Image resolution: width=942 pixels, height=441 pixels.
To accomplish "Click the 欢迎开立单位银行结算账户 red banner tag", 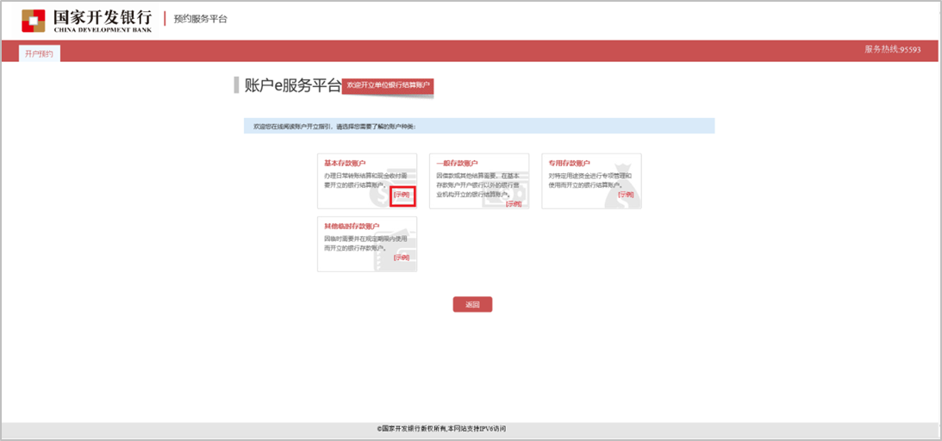I will [x=387, y=85].
